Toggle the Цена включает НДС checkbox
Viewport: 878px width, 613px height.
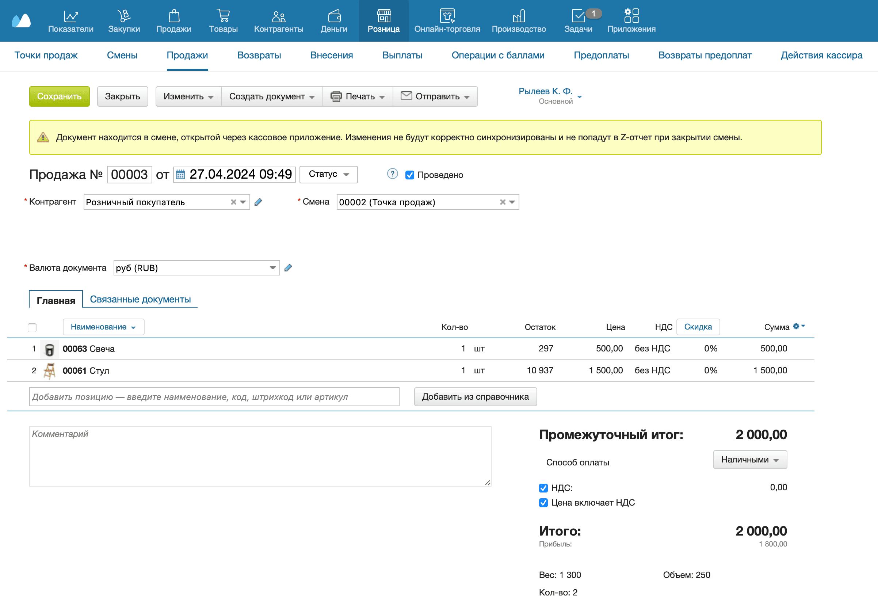click(x=543, y=503)
